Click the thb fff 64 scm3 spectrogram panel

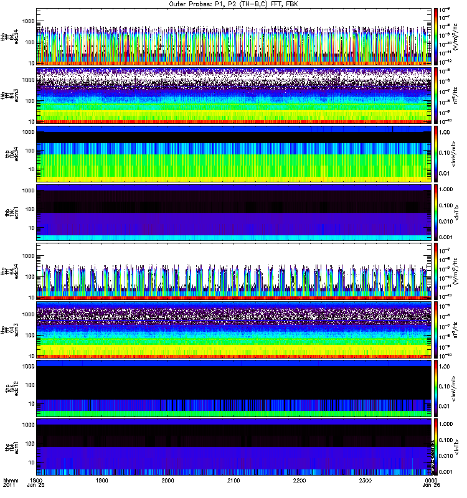point(234,95)
